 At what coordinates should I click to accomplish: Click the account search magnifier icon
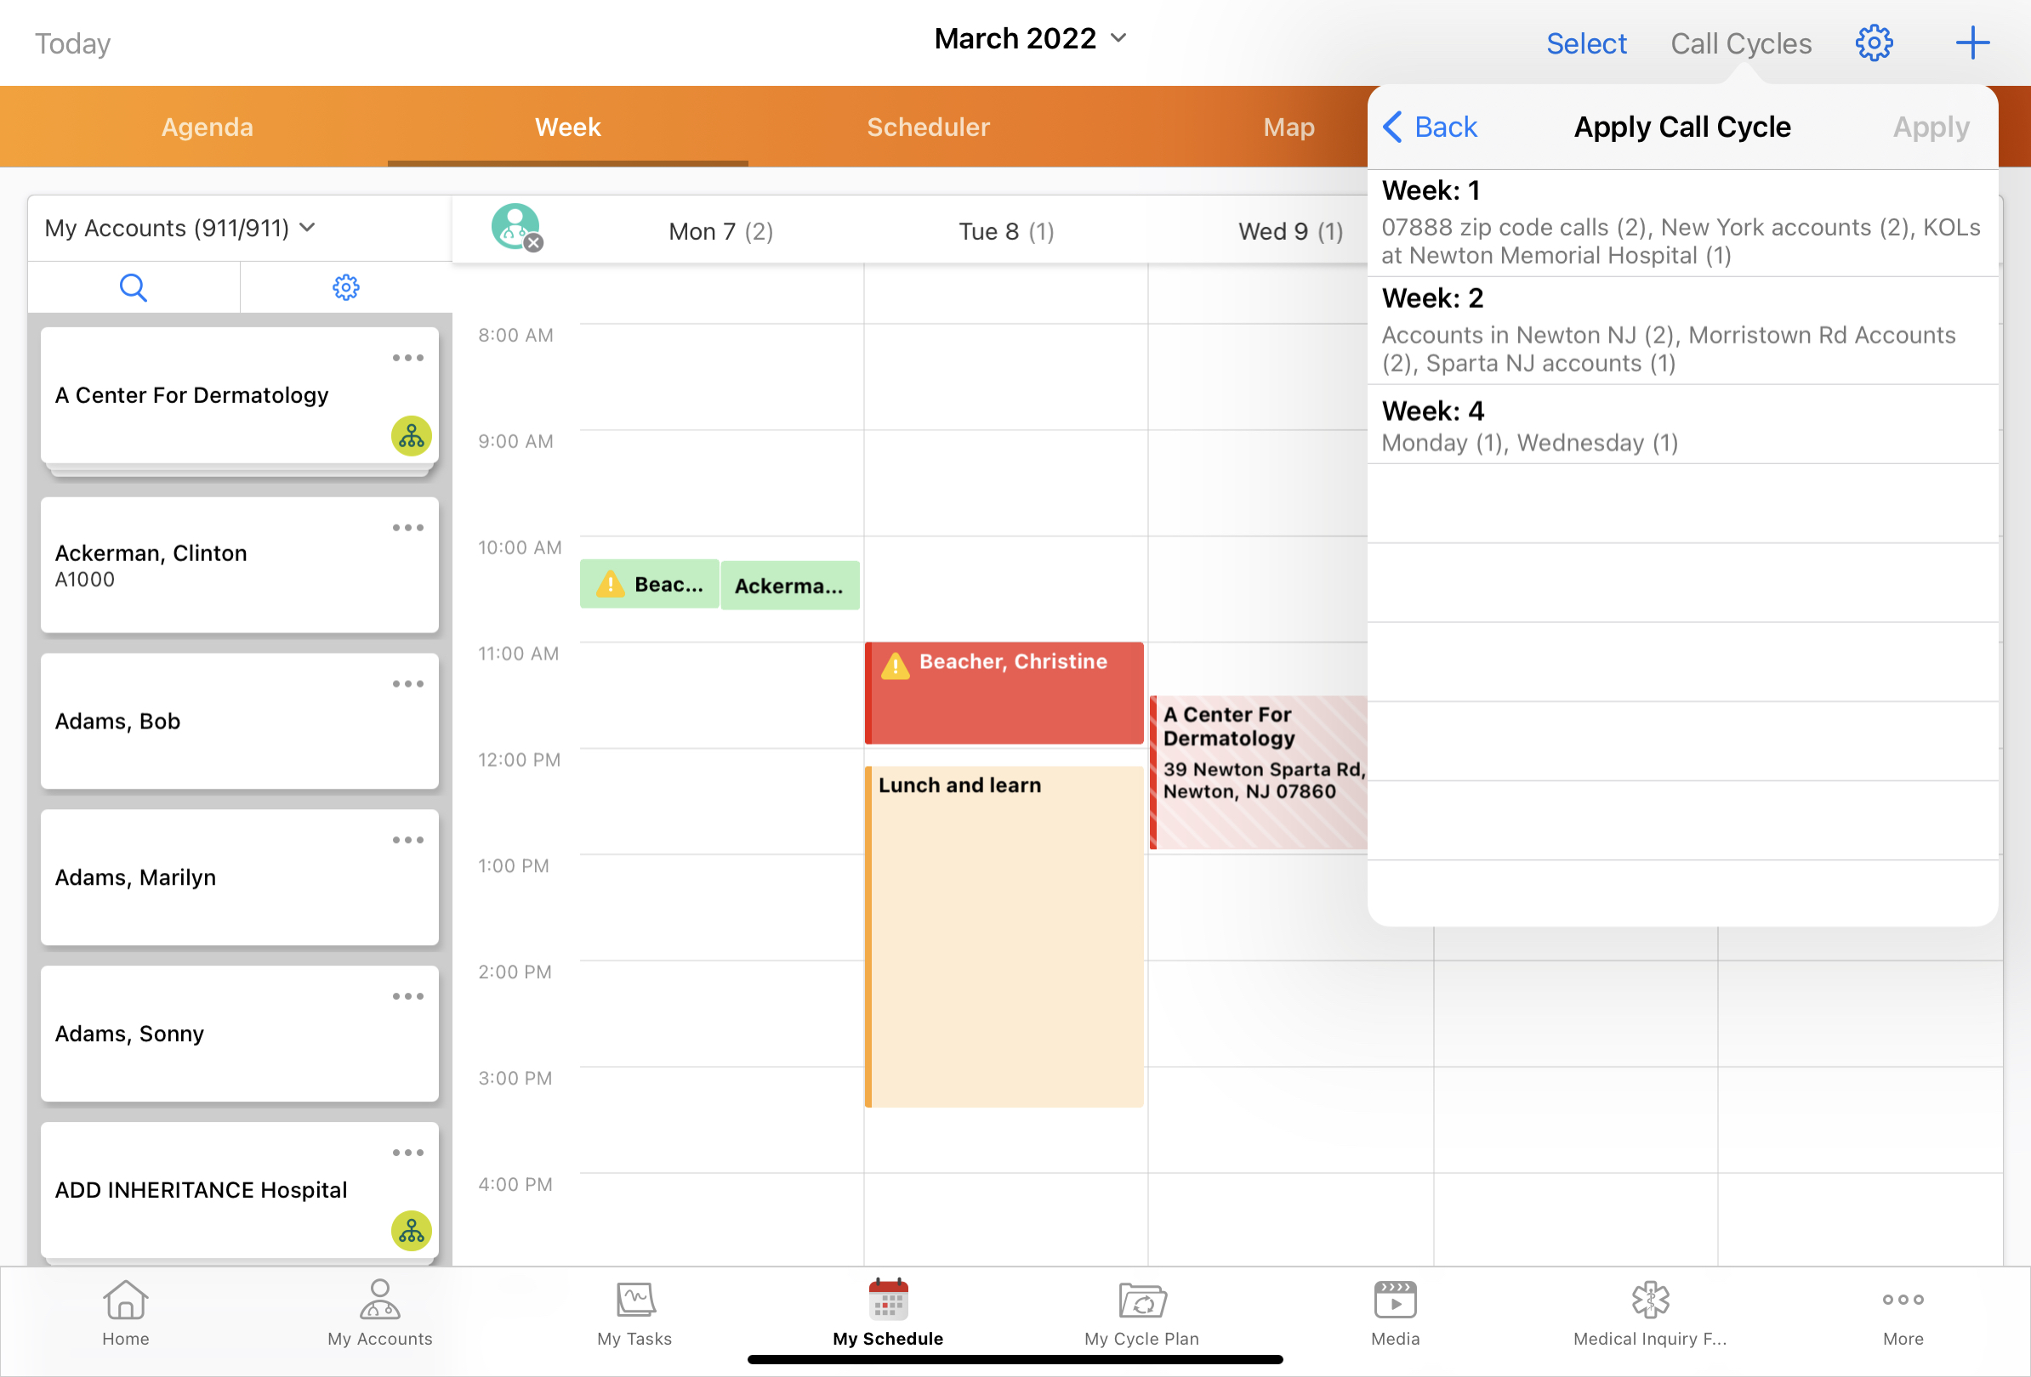point(133,287)
